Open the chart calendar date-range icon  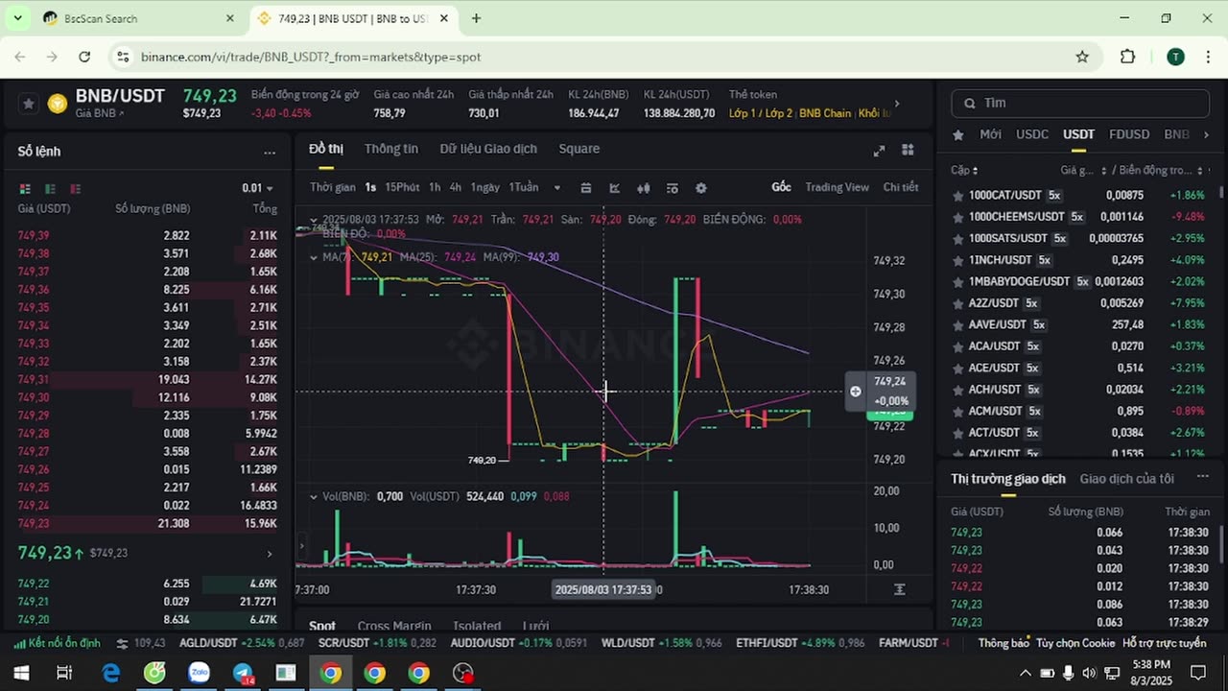click(586, 188)
